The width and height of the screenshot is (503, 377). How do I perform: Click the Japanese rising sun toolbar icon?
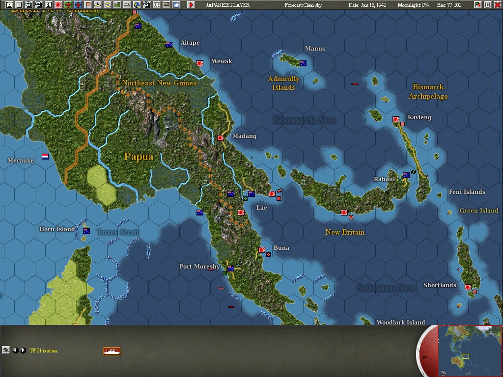(x=58, y=4)
